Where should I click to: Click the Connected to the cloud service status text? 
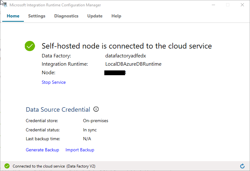click(x=54, y=166)
